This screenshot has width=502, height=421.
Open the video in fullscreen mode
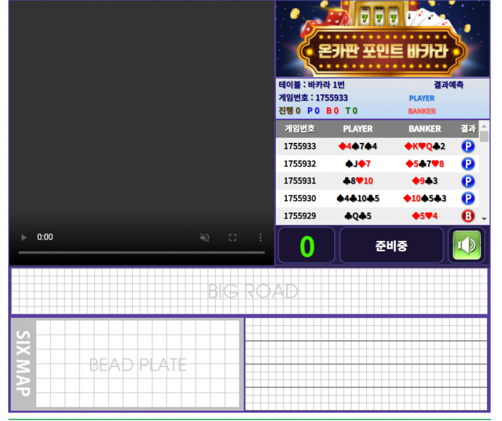pos(233,237)
